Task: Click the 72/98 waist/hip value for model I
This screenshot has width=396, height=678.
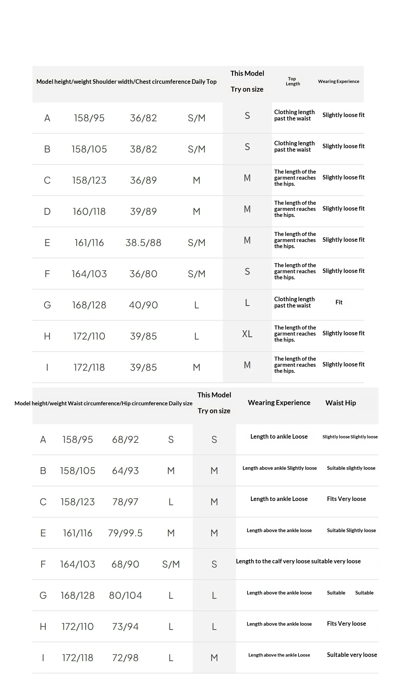Action: pyautogui.click(x=125, y=658)
